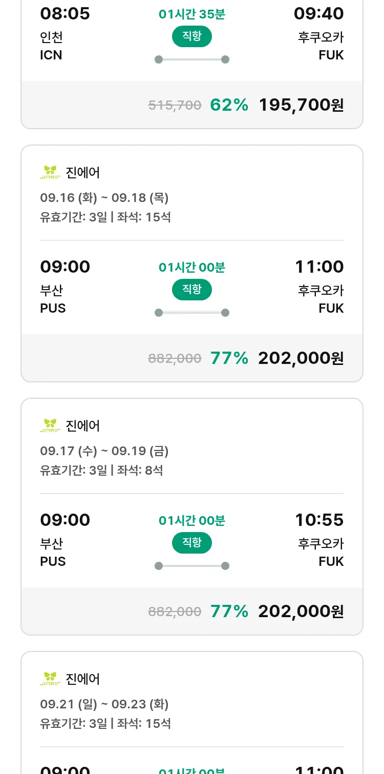Open the 09.16 (화) ~ 09.18 (목) date range

click(x=104, y=198)
